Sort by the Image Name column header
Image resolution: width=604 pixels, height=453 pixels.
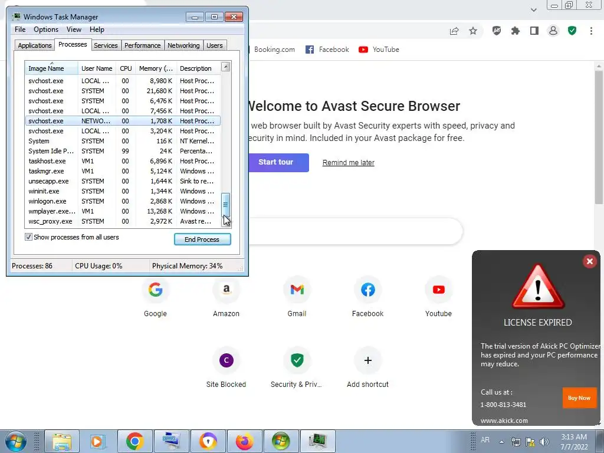[x=51, y=68]
